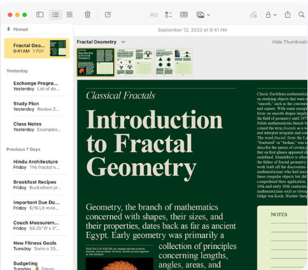Screen dimensions: 308x270
Task: Click the Fractal Geo... note PDF preview
Action: [58, 48]
